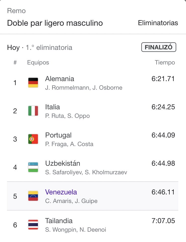Click Germany's 6:21.71 time
This screenshot has width=186, height=242.
tap(163, 79)
